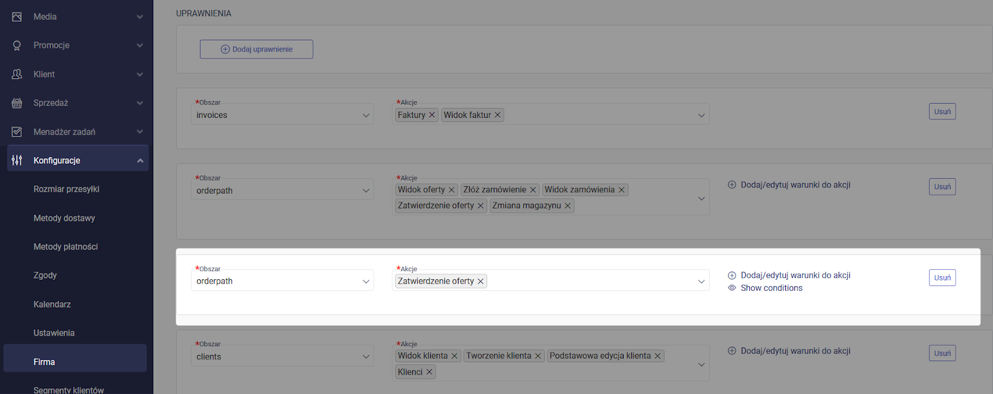Click the Media sidebar icon

pyautogui.click(x=17, y=17)
